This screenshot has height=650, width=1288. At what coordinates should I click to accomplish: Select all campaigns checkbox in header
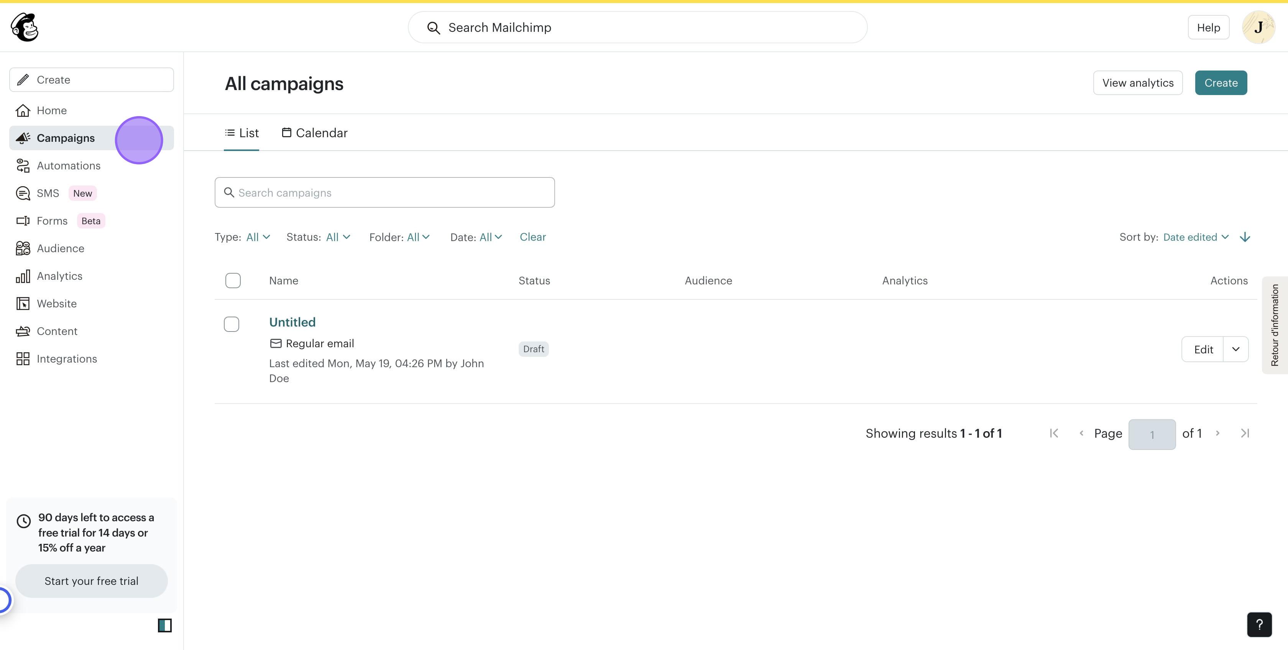233,281
